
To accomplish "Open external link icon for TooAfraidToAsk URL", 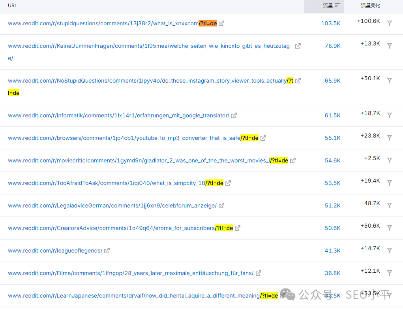I will pos(228,183).
